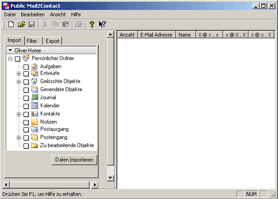Open the Datei menu
This screenshot has height=199, width=278.
10,14
